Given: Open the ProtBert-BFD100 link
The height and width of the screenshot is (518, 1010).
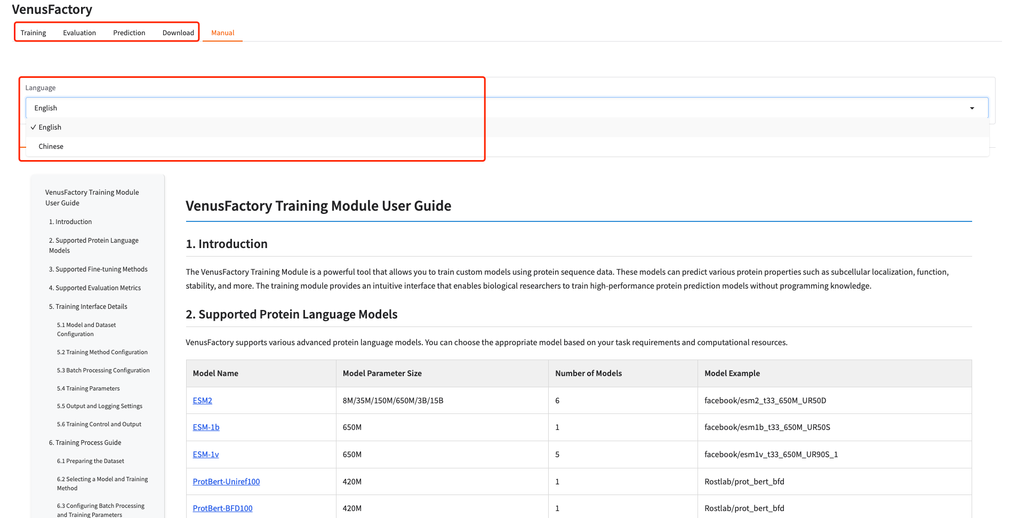Looking at the screenshot, I should click(x=222, y=508).
